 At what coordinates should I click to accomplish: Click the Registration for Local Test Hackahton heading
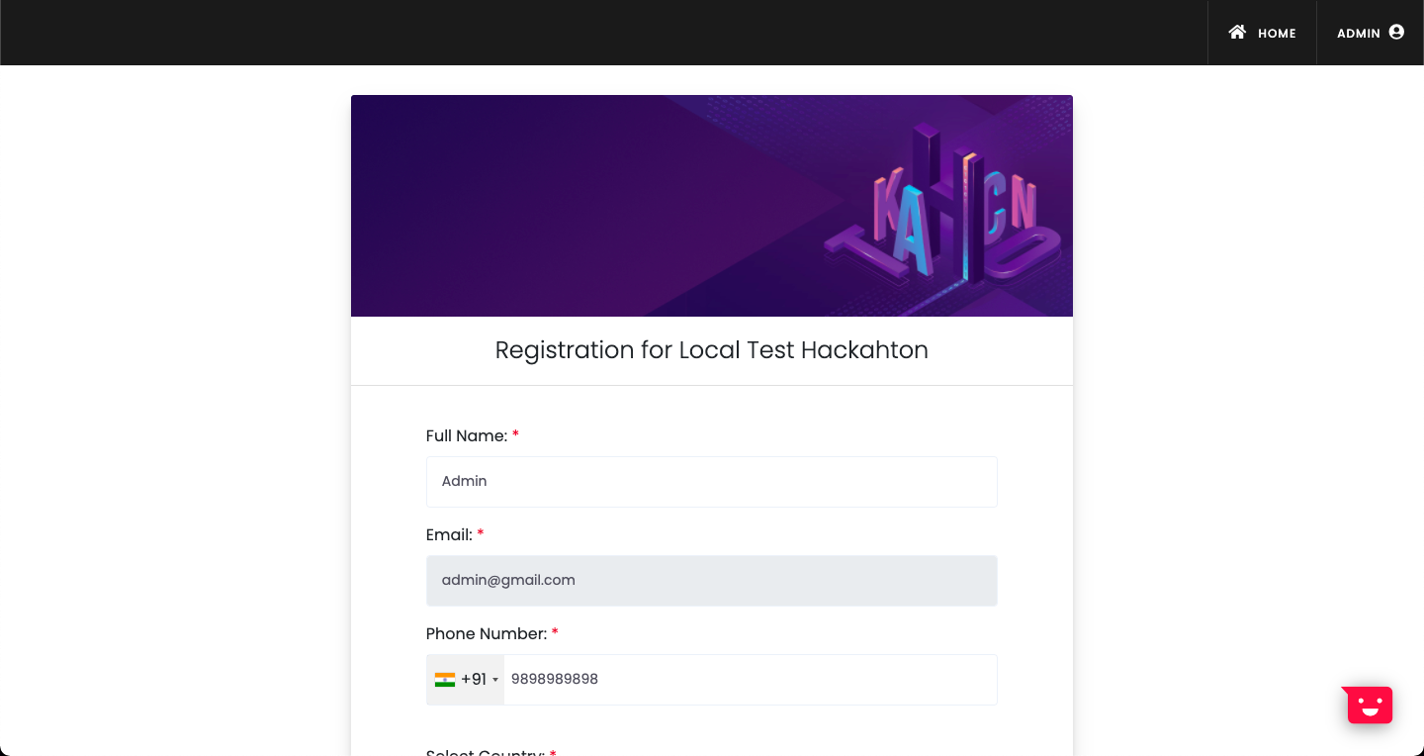click(x=711, y=350)
